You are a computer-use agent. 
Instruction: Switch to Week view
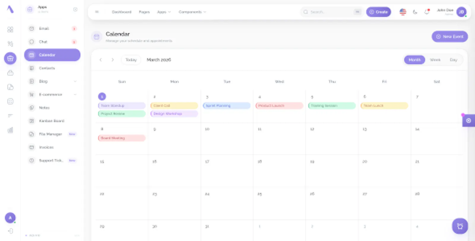click(x=435, y=60)
